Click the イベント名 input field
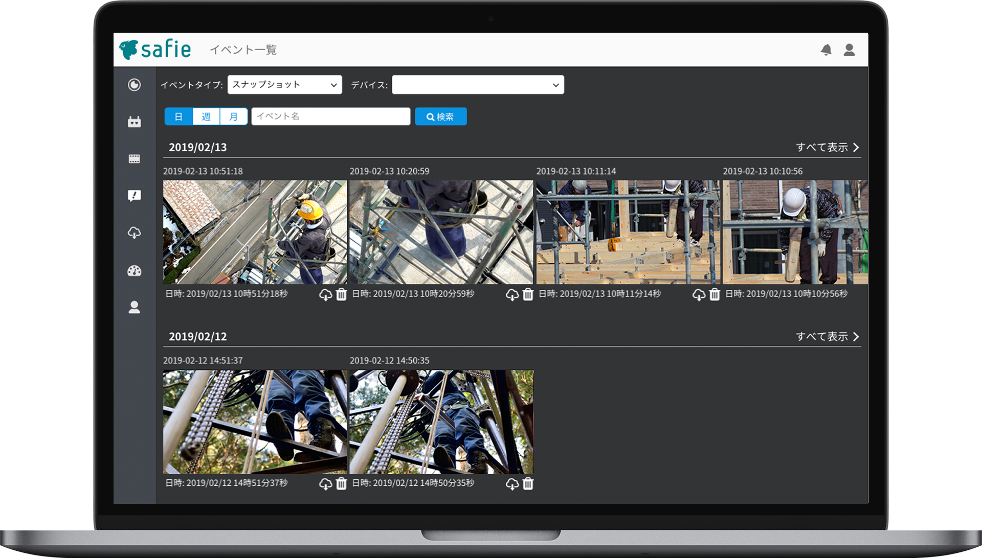 pyautogui.click(x=330, y=117)
